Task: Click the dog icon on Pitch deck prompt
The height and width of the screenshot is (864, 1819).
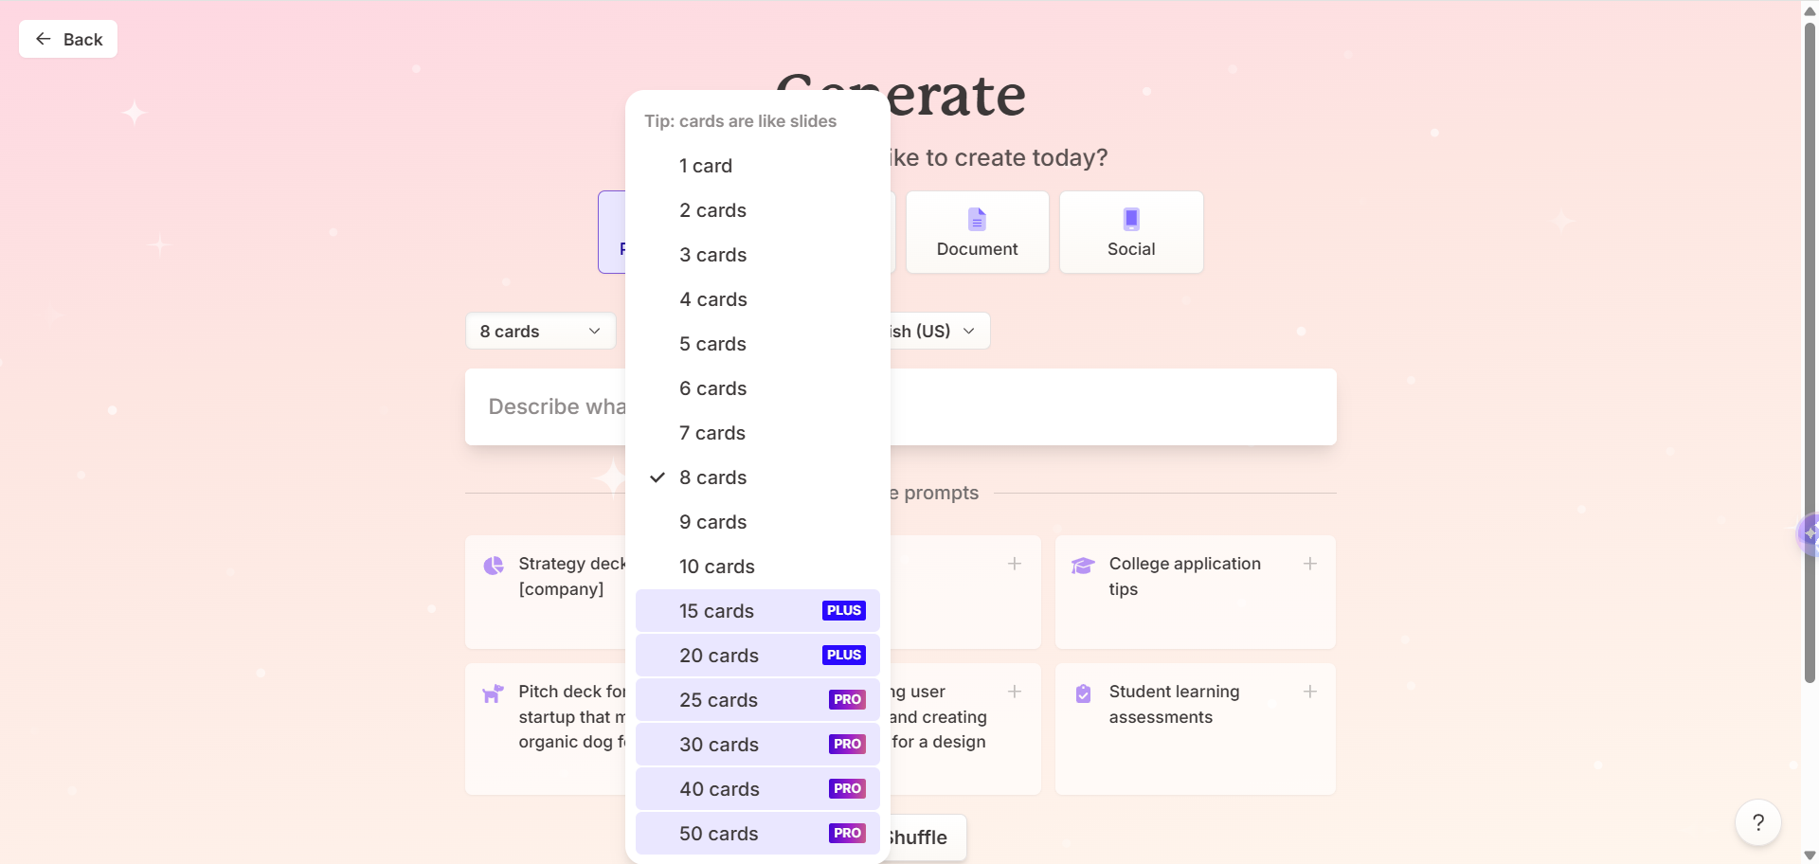Action: click(493, 693)
